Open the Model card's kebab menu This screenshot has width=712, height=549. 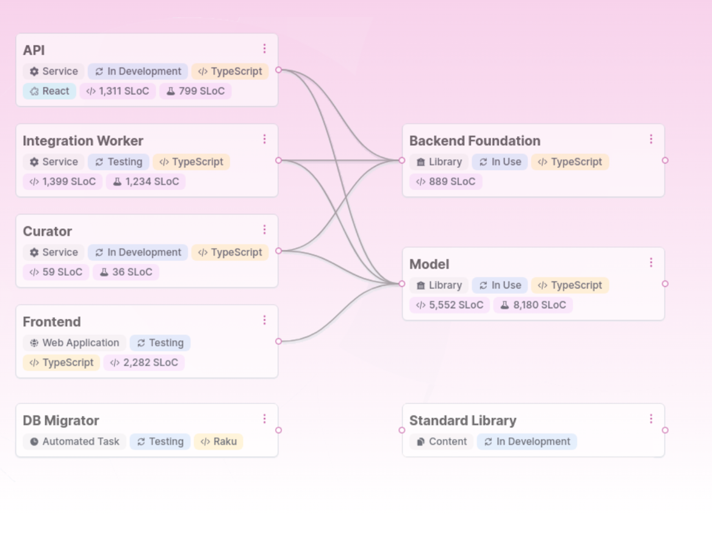pyautogui.click(x=651, y=262)
